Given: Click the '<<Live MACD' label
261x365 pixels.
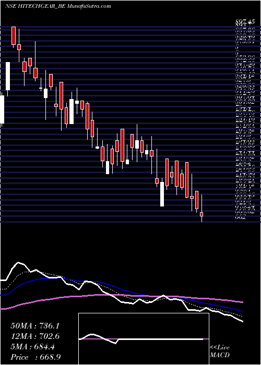Looking at the screenshot, I should pos(220,351).
